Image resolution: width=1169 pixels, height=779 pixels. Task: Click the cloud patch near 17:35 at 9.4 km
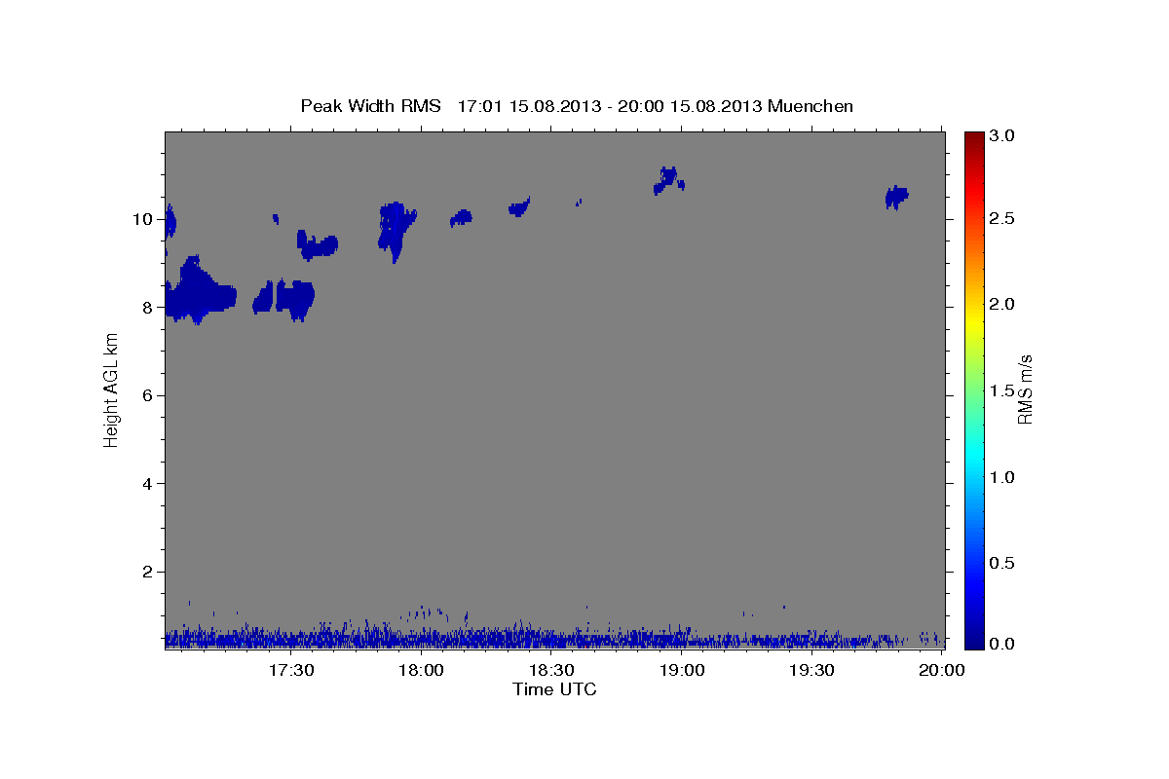pyautogui.click(x=318, y=245)
